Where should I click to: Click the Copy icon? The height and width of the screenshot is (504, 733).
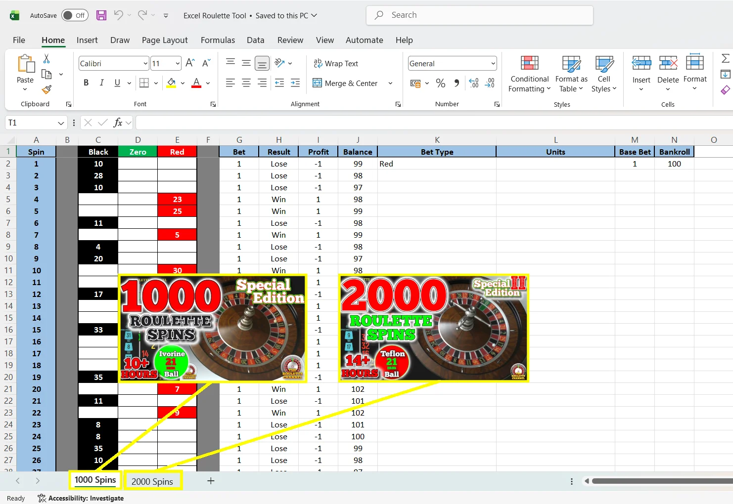[x=46, y=75]
